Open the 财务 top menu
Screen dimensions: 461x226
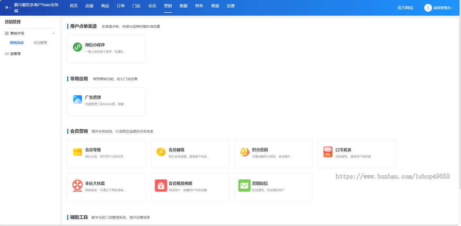[x=199, y=6]
